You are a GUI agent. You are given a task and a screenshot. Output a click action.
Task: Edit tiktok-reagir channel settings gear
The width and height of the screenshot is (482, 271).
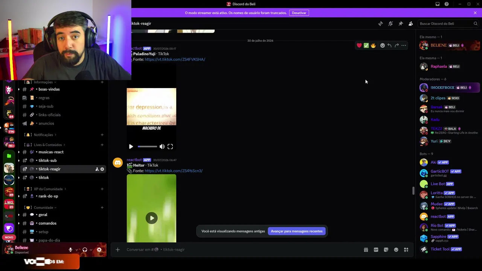coord(102,169)
